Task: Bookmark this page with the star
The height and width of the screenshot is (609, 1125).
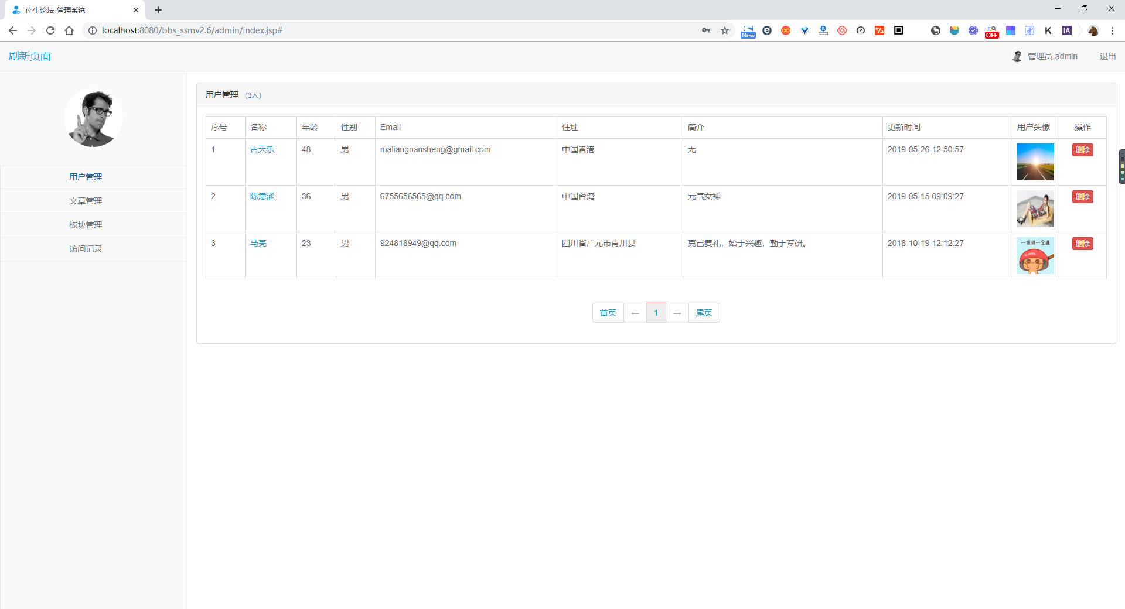Action: (x=725, y=30)
